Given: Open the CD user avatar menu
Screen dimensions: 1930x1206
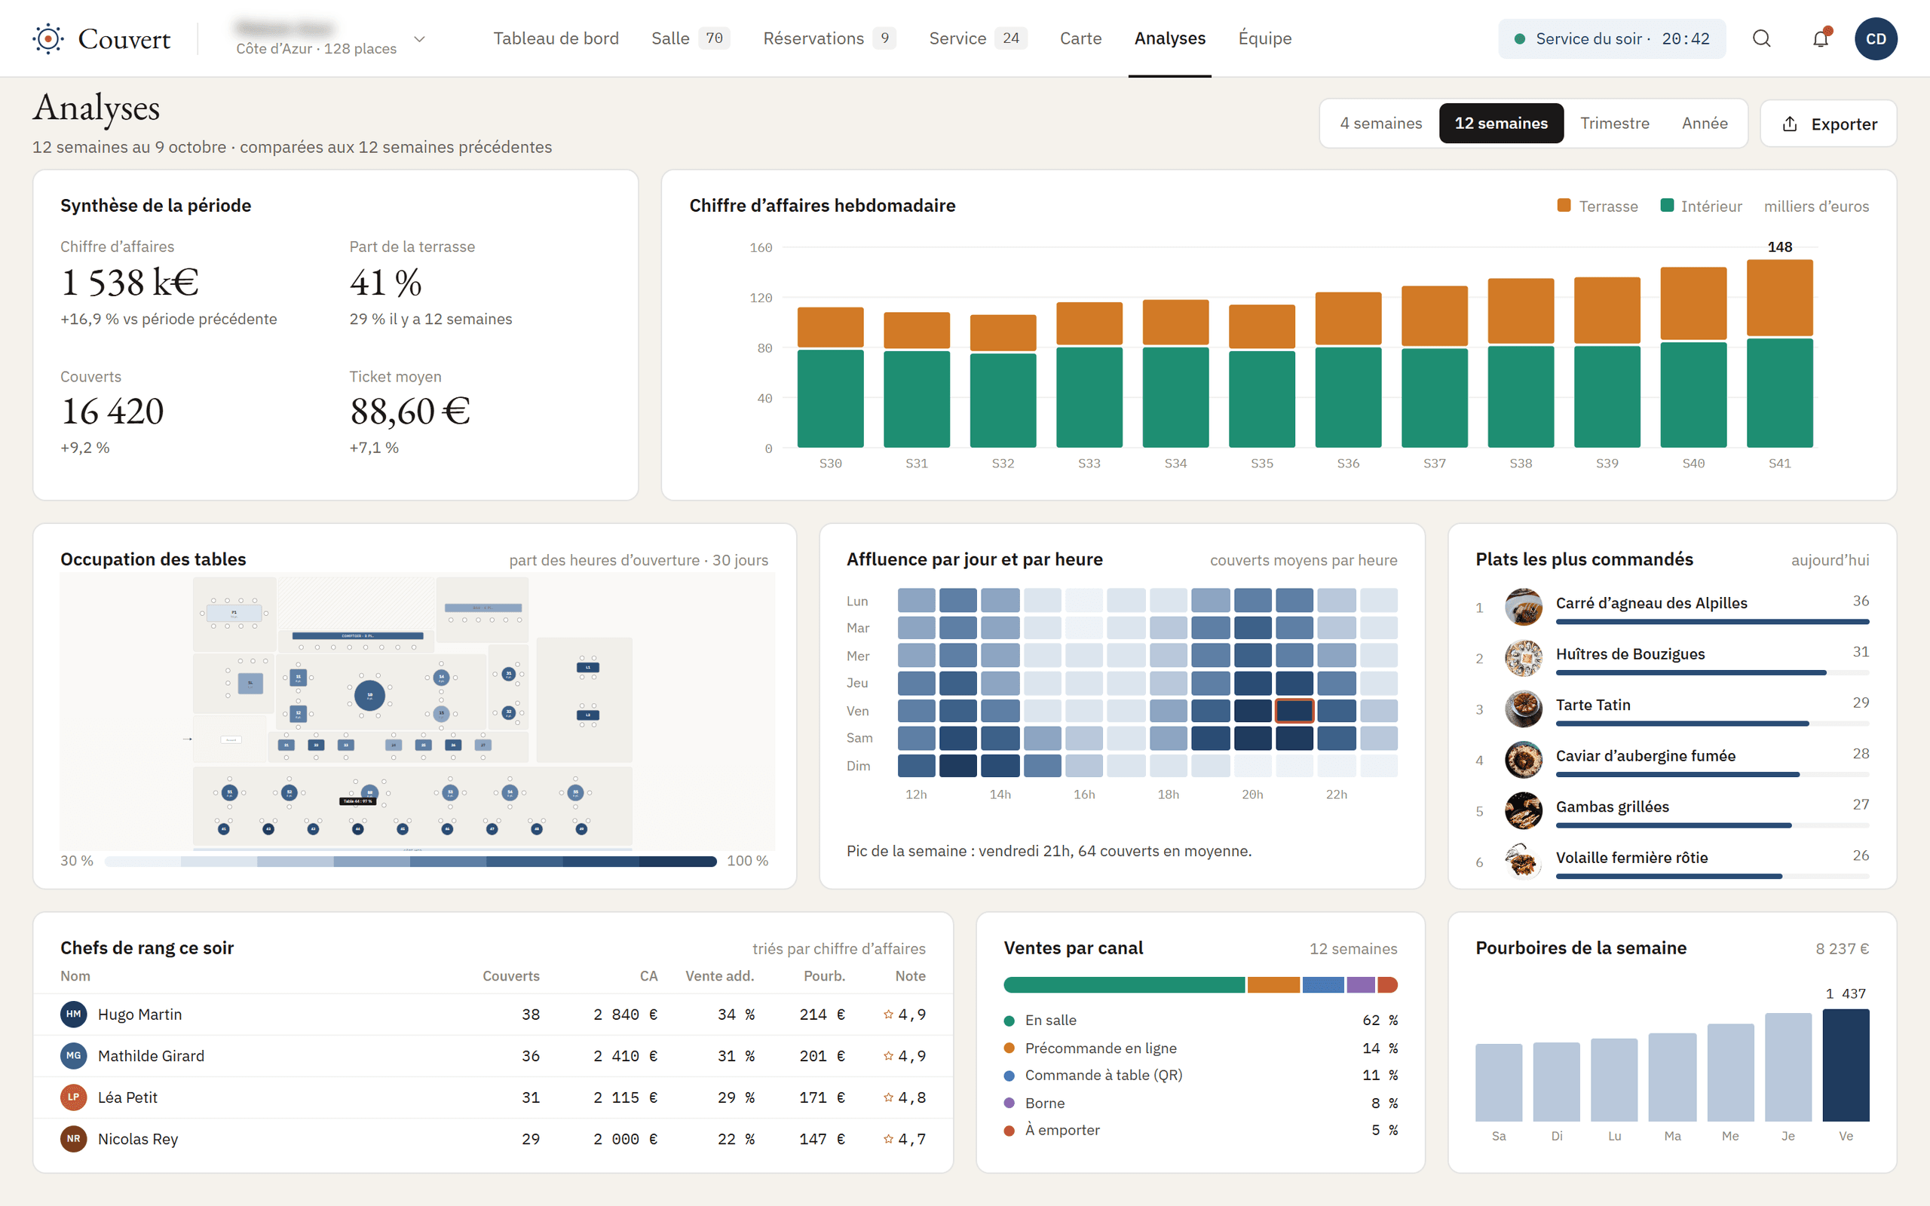Looking at the screenshot, I should (x=1876, y=38).
